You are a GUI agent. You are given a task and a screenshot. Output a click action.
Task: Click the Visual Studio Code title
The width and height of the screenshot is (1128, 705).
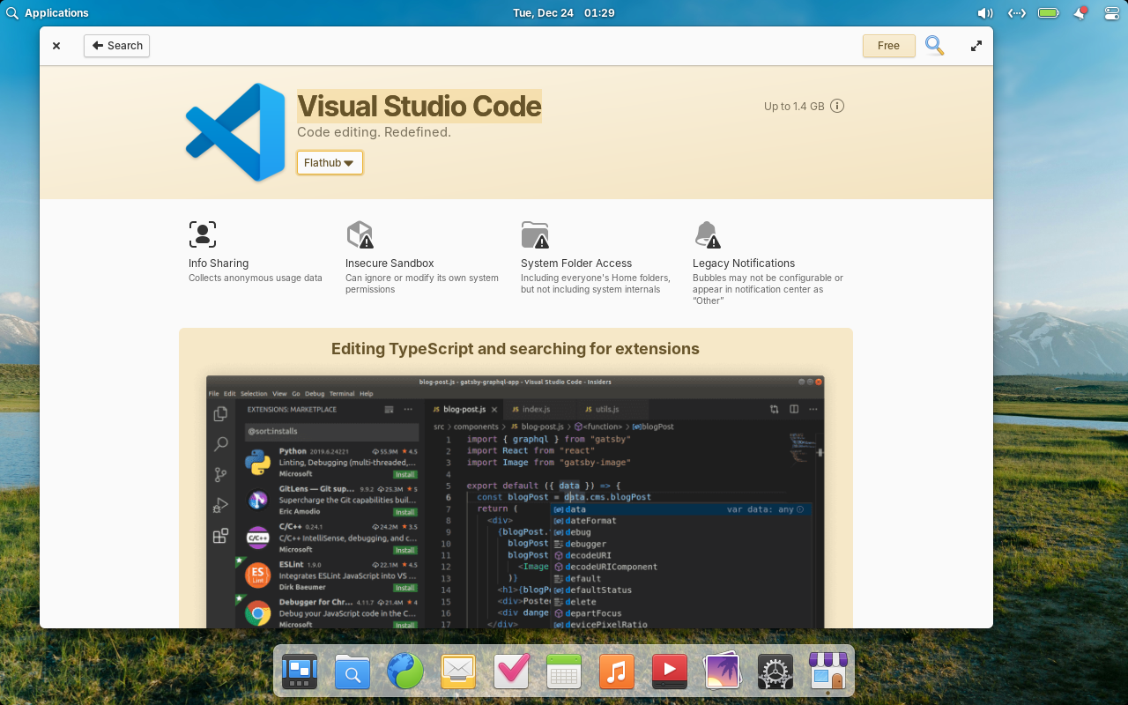coord(419,106)
